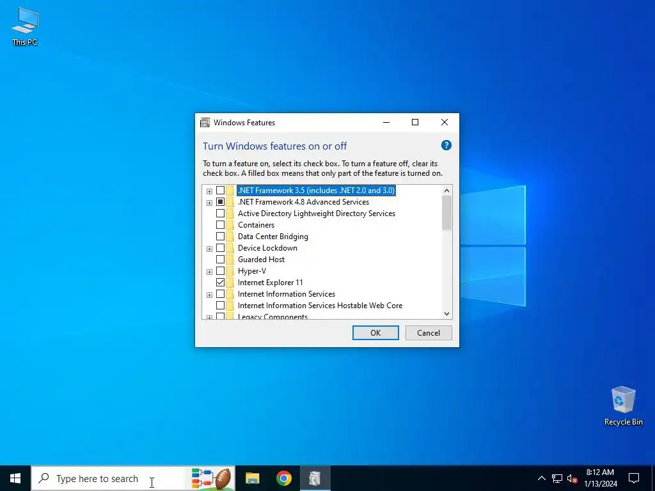Check Active Directory Lightweight Directory Services
The width and height of the screenshot is (655, 491).
click(x=220, y=214)
